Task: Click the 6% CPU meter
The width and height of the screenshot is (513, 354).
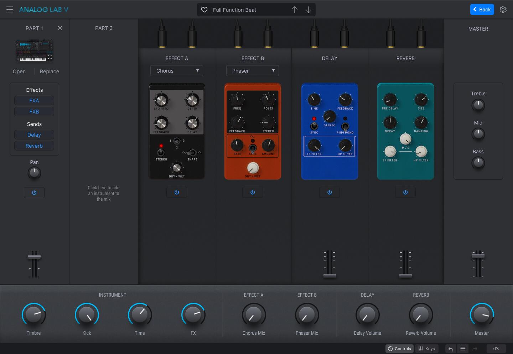Action: [496, 349]
